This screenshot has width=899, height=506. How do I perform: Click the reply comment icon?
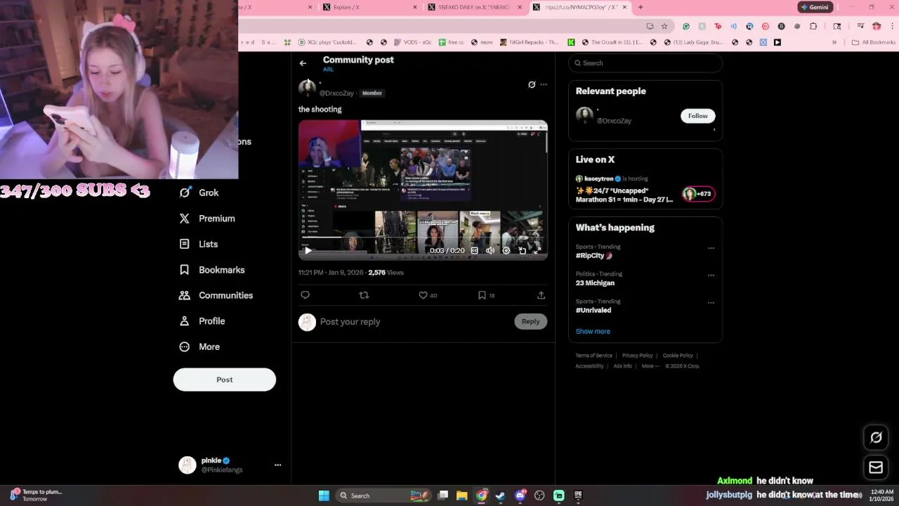point(305,295)
